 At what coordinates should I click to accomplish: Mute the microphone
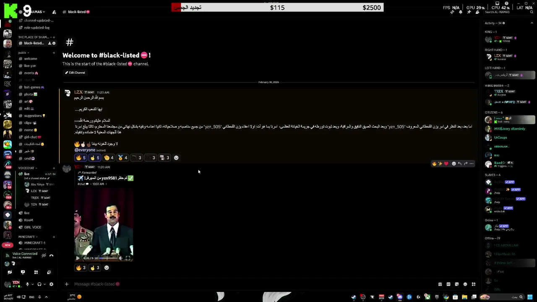(27, 284)
